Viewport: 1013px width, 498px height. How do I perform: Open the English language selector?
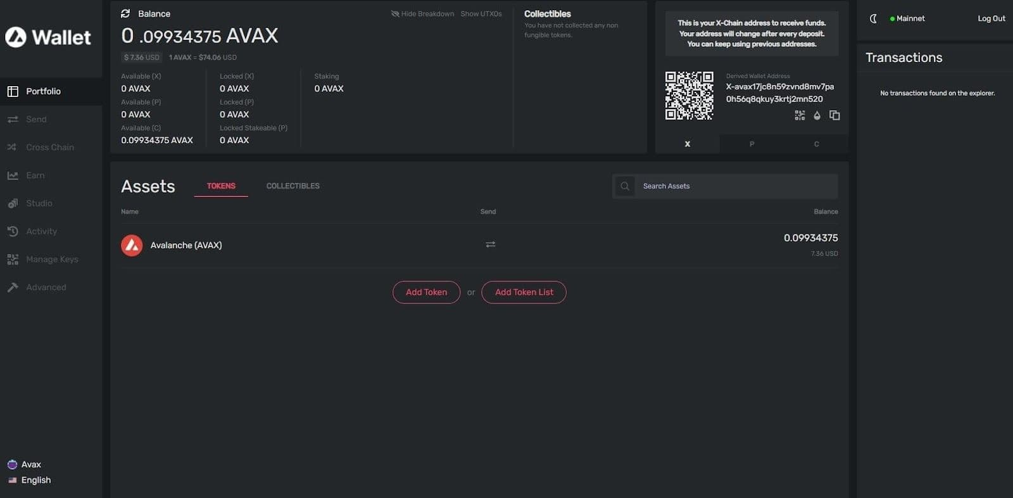29,480
